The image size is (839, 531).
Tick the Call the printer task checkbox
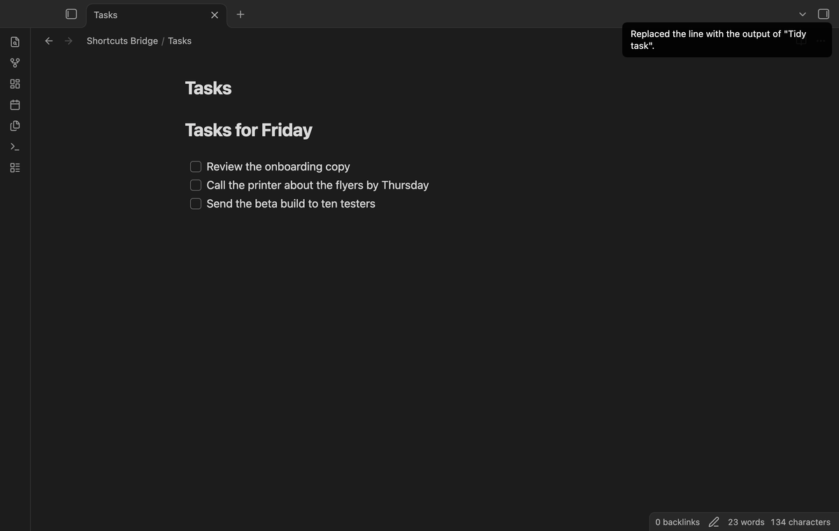coord(196,185)
